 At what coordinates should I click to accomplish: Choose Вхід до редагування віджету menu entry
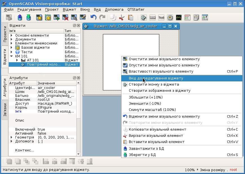156,78
